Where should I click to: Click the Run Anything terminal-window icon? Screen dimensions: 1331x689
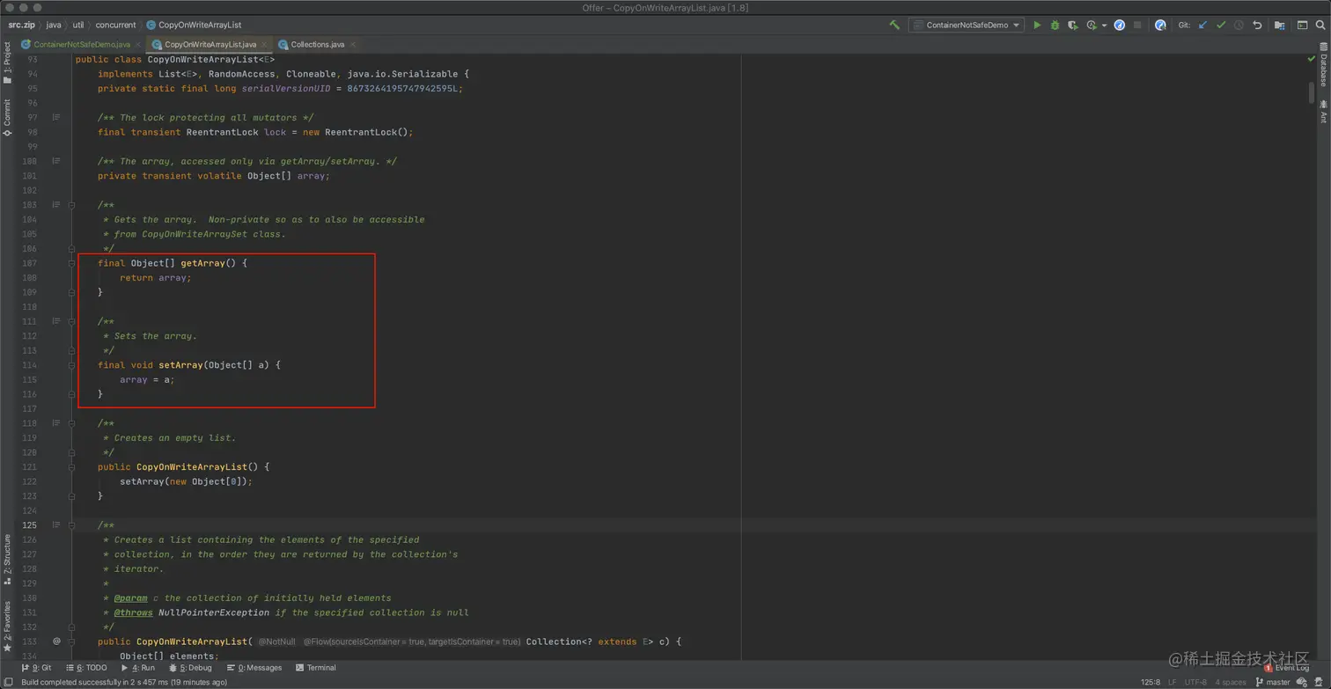(1302, 25)
